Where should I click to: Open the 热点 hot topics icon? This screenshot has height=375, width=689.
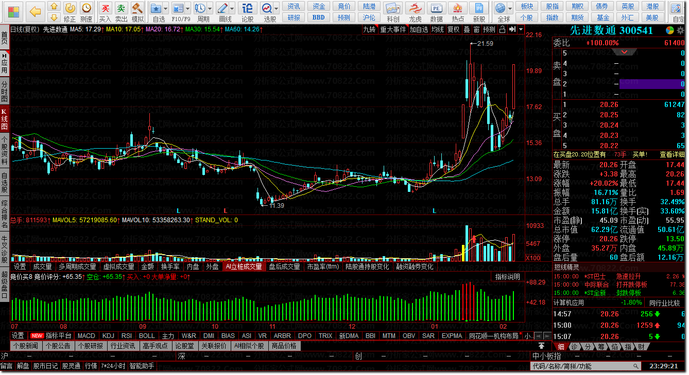click(457, 8)
